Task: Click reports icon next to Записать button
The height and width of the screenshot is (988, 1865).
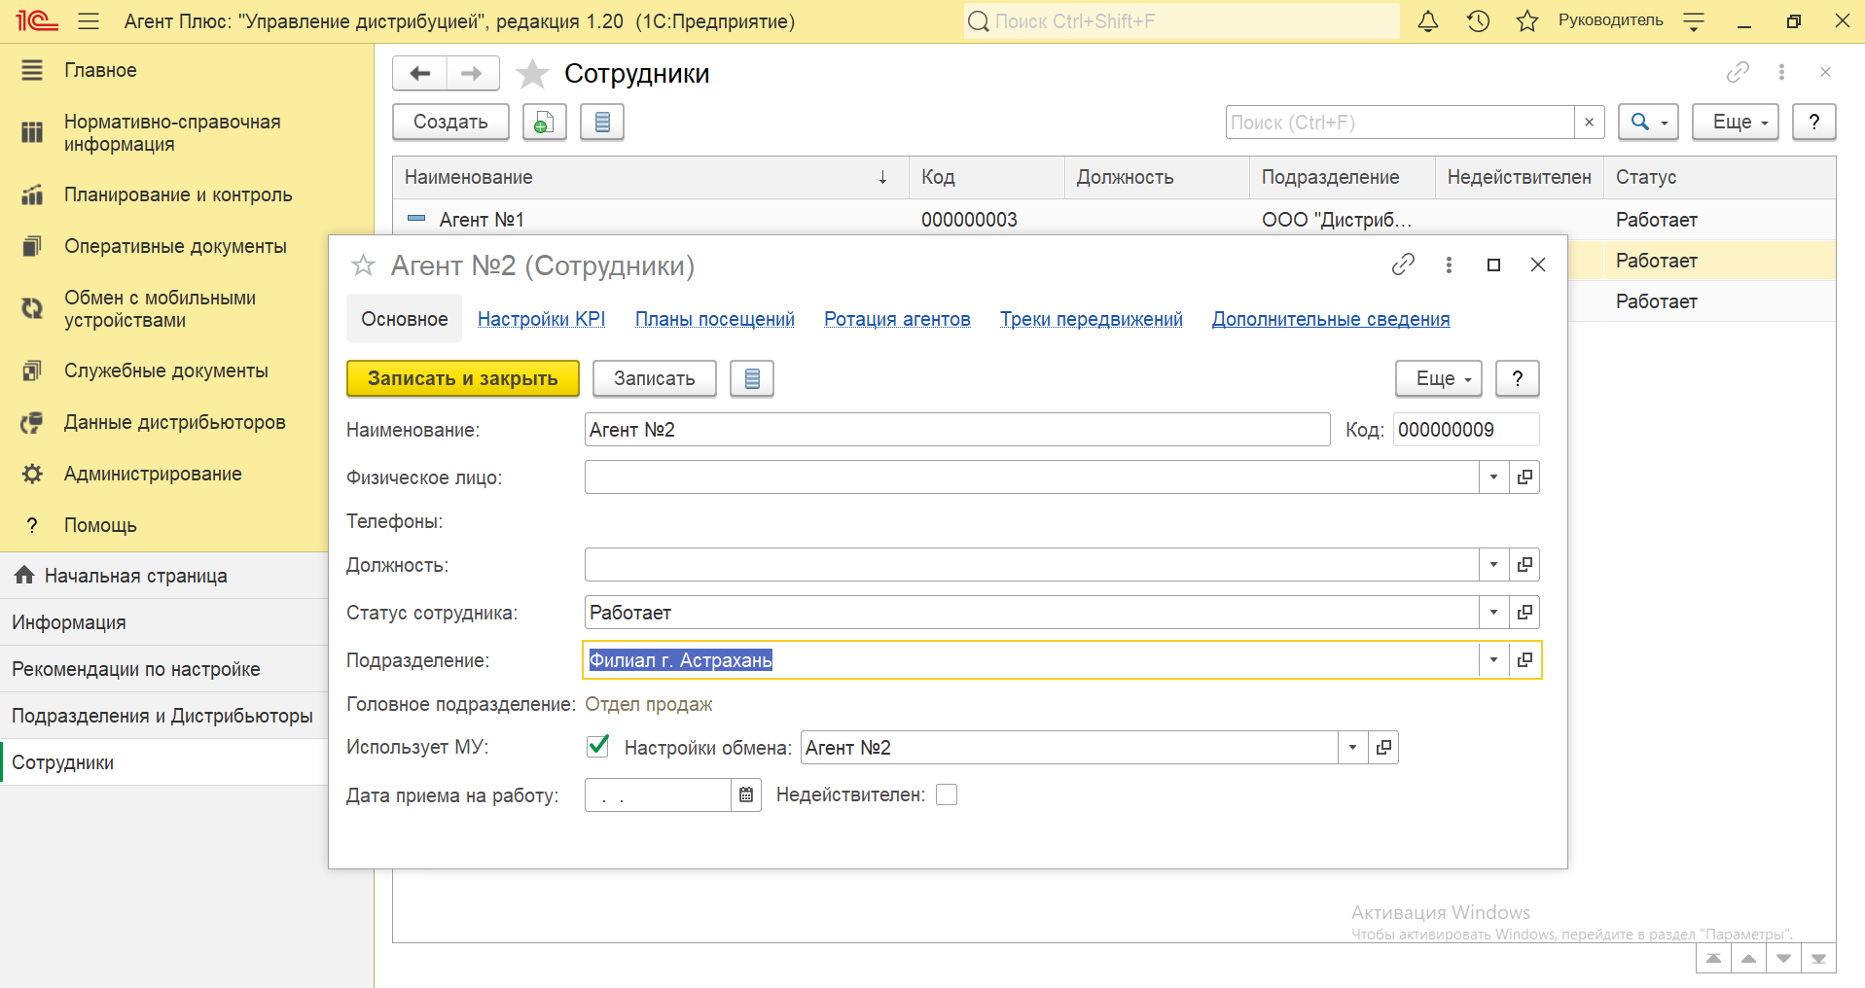Action: [x=752, y=378]
